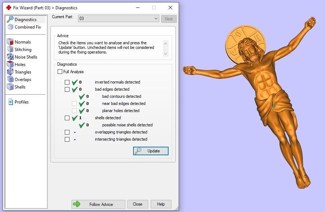The width and height of the screenshot is (325, 212).
Task: Click the green arrow on Follow Advice
Action: pos(77,204)
